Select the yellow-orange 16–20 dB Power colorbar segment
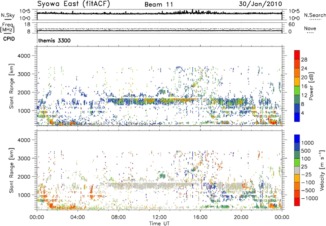326x226 pixels. pyautogui.click(x=297, y=81)
